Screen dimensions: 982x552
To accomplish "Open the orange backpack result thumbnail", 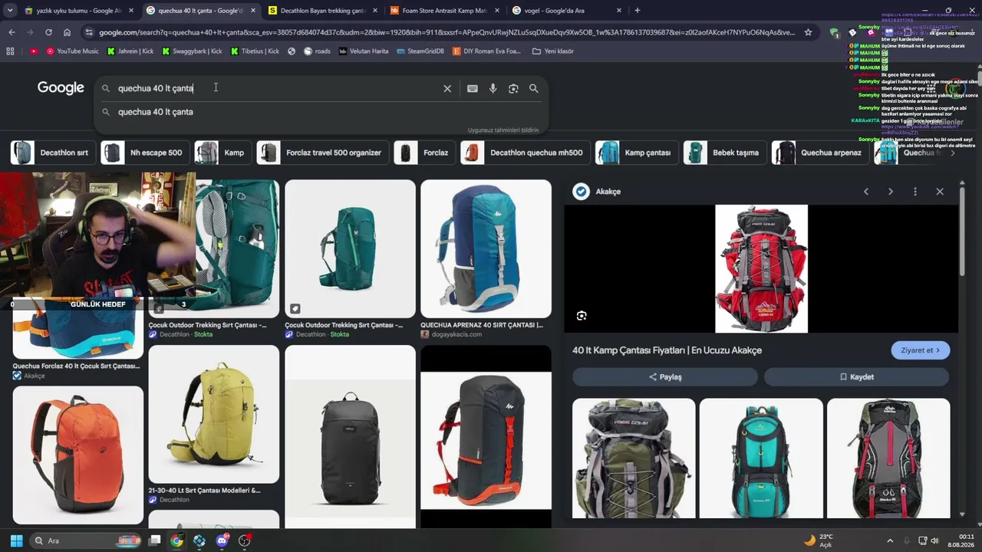I will click(x=78, y=455).
